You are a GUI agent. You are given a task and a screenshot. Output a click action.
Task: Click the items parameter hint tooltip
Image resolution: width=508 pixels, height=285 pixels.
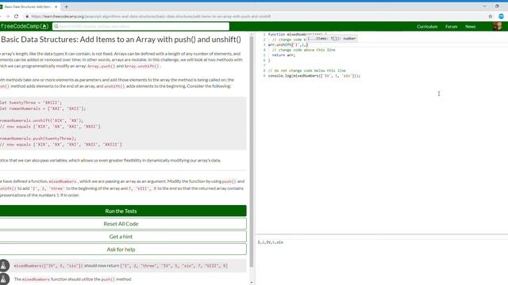332,39
